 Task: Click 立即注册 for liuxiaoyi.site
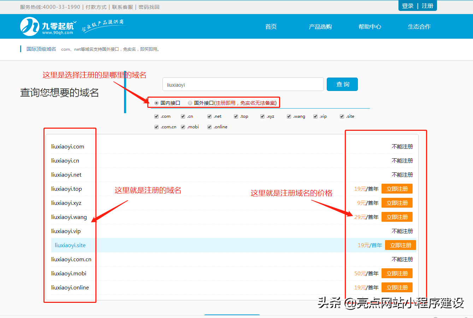tap(401, 245)
